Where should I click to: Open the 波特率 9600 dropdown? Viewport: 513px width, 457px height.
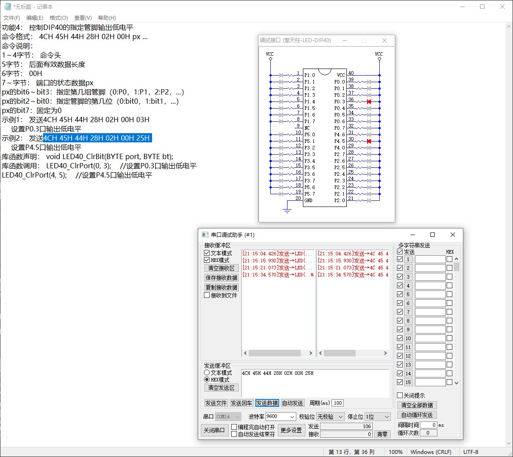(x=280, y=417)
